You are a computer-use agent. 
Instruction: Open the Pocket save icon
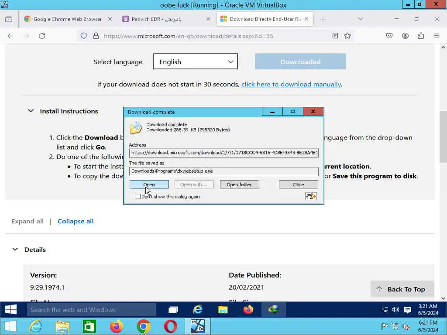click(389, 36)
